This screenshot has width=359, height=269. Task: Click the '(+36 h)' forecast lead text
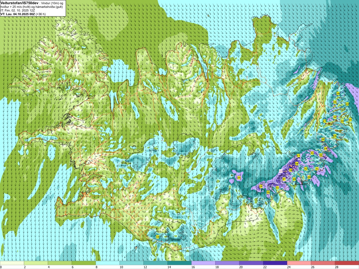tap(41, 14)
